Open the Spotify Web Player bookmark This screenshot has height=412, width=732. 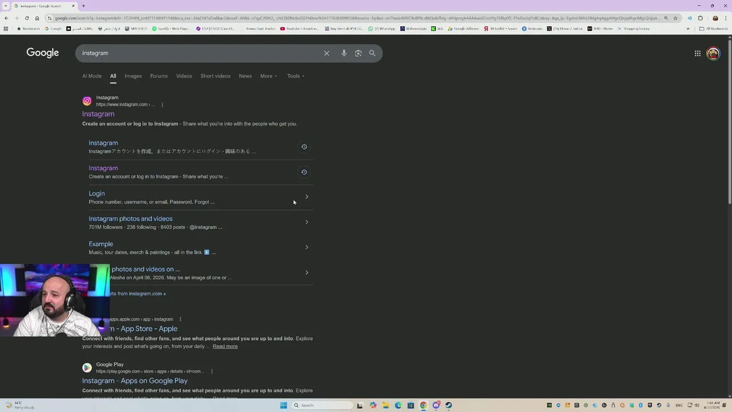coord(172,29)
